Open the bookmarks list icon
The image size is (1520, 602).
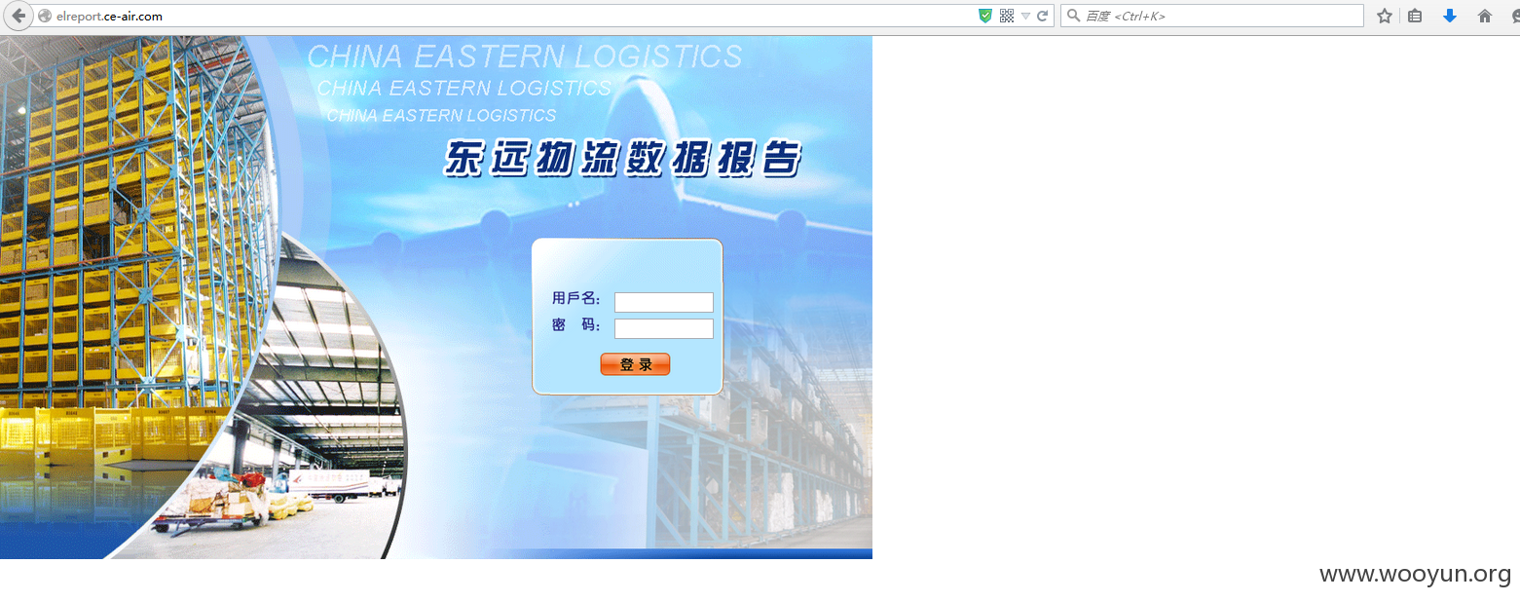[1415, 16]
